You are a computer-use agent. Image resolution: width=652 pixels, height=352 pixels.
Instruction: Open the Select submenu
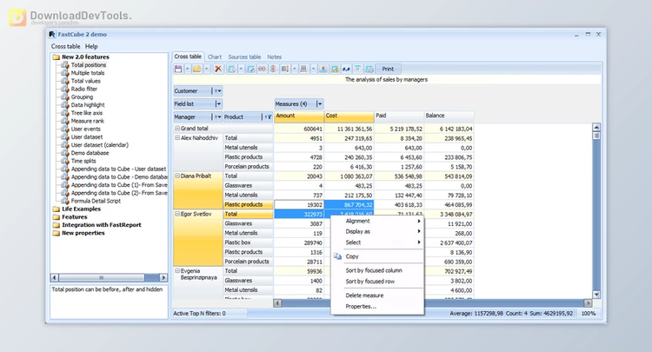coord(377,242)
